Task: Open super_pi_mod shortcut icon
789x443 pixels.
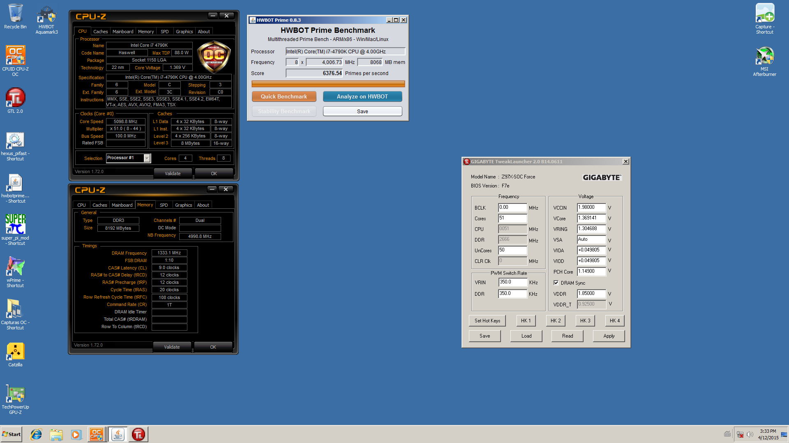Action: 15,230
